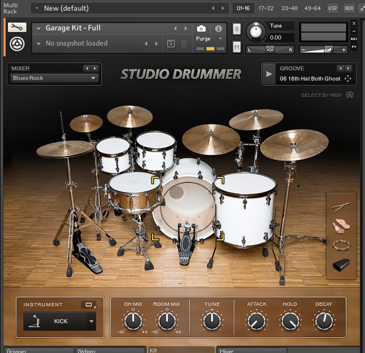Viewport: 365px width, 353px height.
Task: Click the groove drag-to-host crosshair icon
Action: (x=348, y=79)
